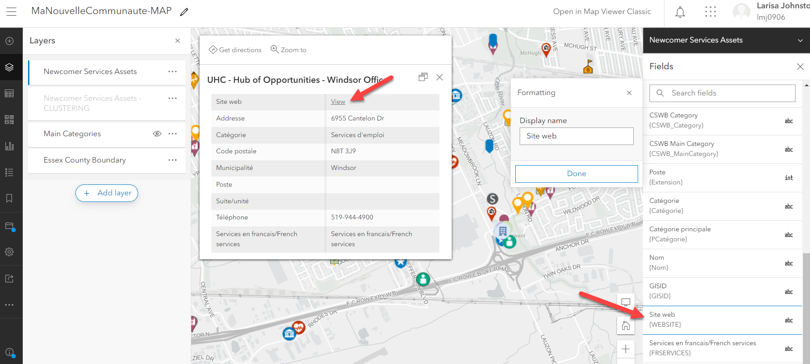Screen dimensions: 810x364
Task: Open the Basemap gallery icon
Action: click(x=9, y=120)
